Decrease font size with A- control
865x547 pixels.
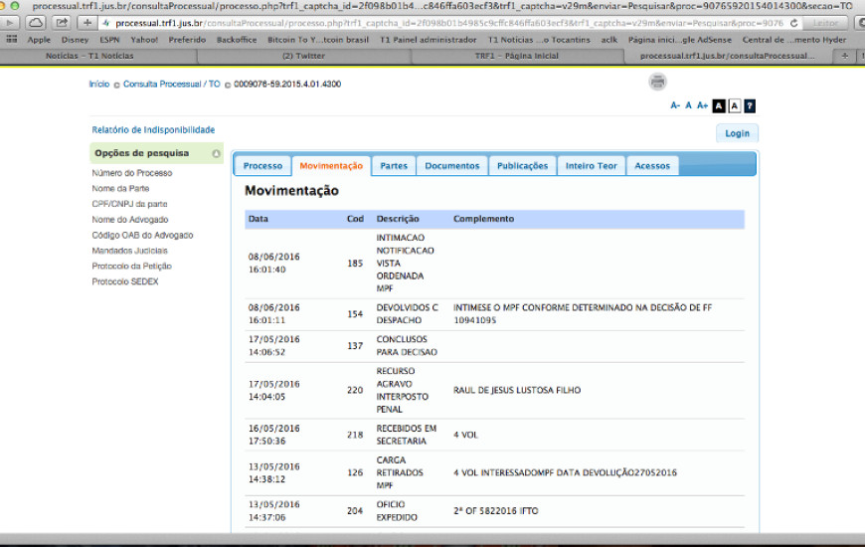click(675, 105)
